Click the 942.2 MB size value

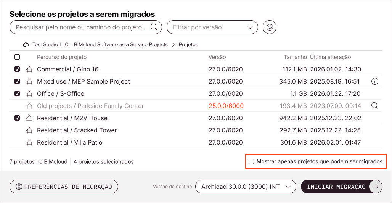click(293, 118)
